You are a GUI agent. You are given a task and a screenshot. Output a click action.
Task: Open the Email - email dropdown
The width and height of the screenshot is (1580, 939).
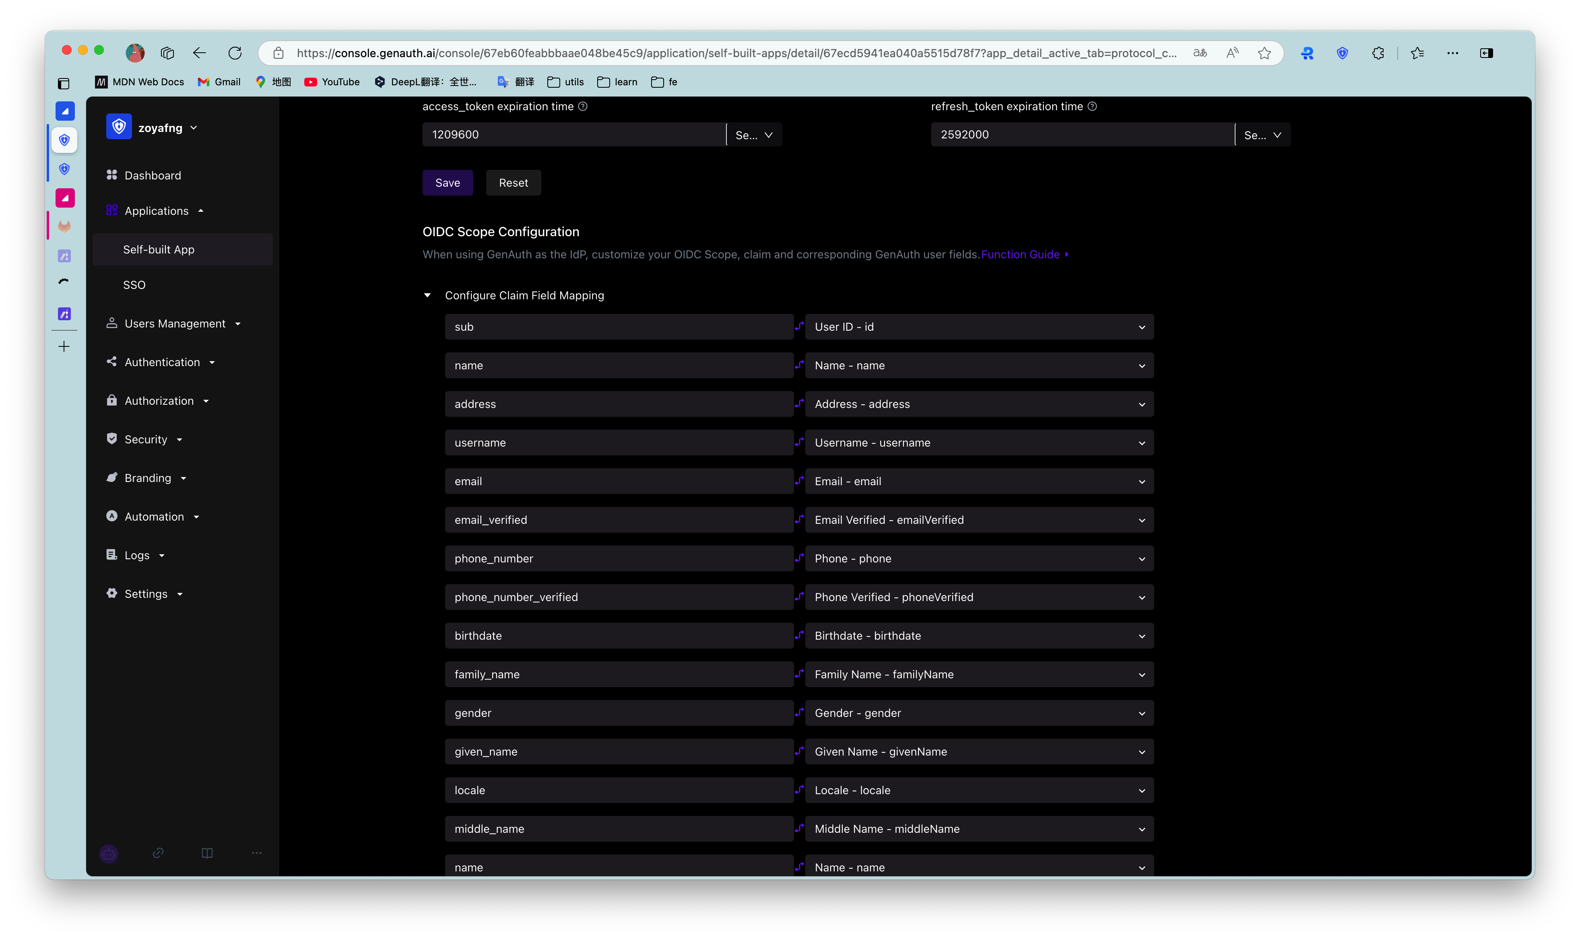pyautogui.click(x=979, y=482)
